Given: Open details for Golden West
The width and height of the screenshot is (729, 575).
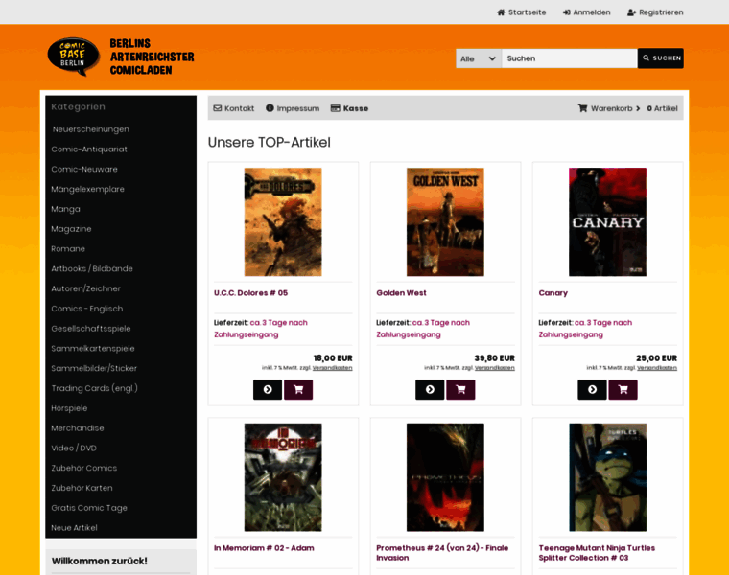Looking at the screenshot, I should [430, 389].
